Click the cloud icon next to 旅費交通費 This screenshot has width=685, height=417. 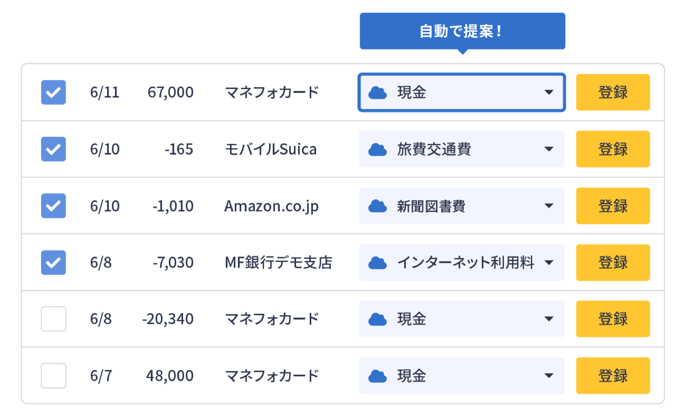(377, 149)
